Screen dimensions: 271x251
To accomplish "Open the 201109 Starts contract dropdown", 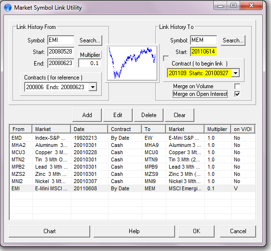I will coord(235,73).
